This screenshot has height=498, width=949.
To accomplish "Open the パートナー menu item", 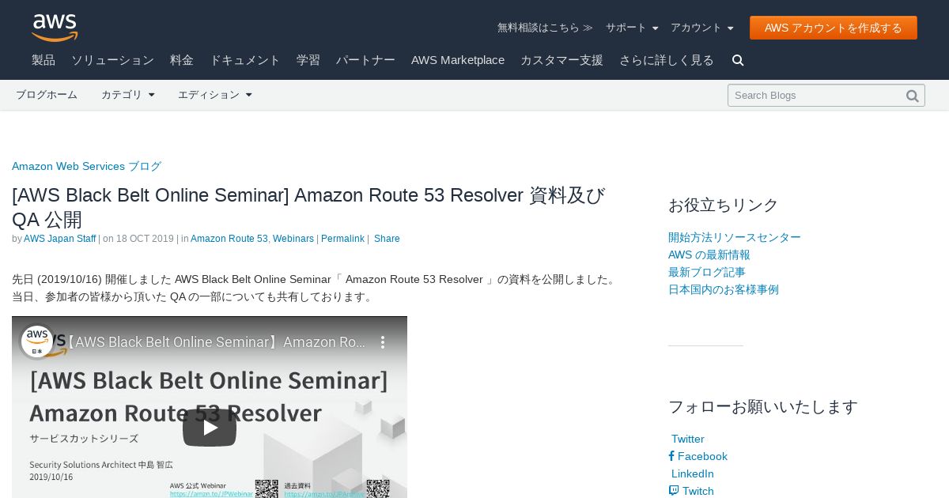I will [x=365, y=60].
